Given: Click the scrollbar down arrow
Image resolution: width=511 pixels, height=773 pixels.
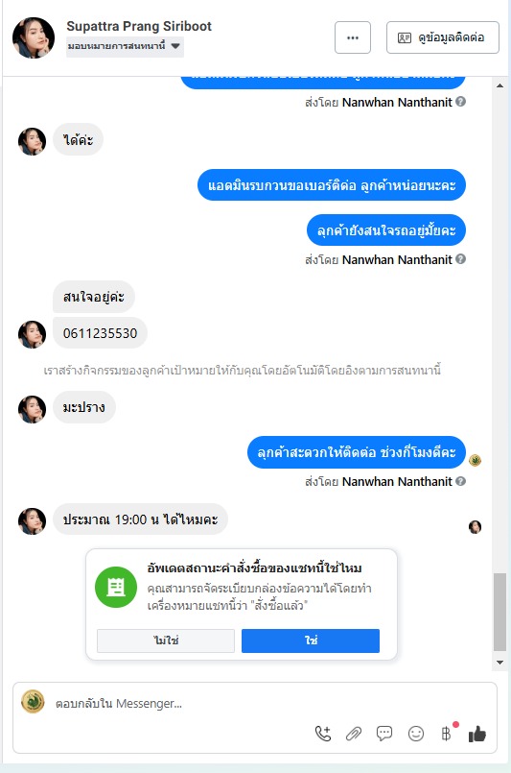Looking at the screenshot, I should (x=500, y=662).
